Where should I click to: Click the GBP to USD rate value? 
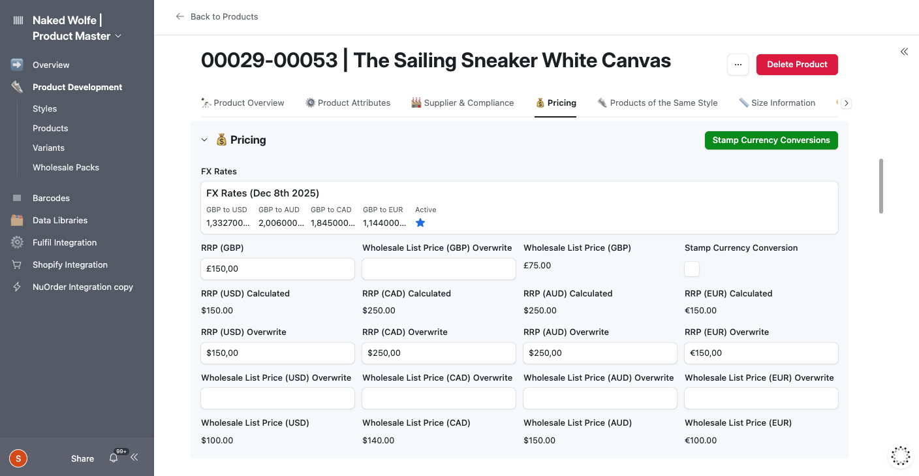pos(228,223)
